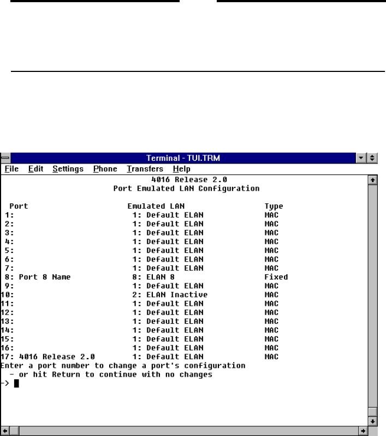
Task: Expand the Settings menu
Action: 68,169
